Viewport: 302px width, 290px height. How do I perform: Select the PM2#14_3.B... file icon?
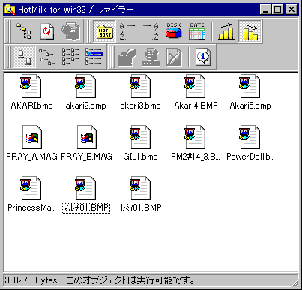[196, 137]
